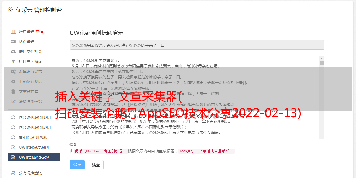
Task: Switch to UWriter深度原创 in the sidebar
Action: click(x=34, y=147)
